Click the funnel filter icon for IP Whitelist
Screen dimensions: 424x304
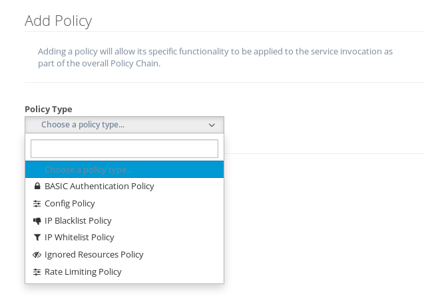(37, 238)
